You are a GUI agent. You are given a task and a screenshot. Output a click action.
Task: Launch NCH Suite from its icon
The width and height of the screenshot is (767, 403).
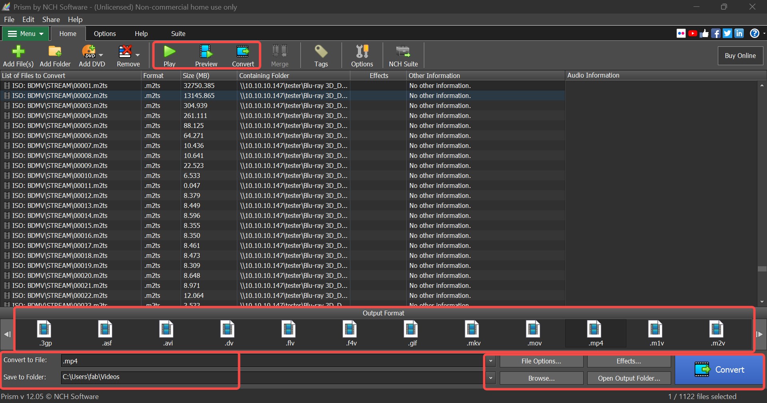403,55
